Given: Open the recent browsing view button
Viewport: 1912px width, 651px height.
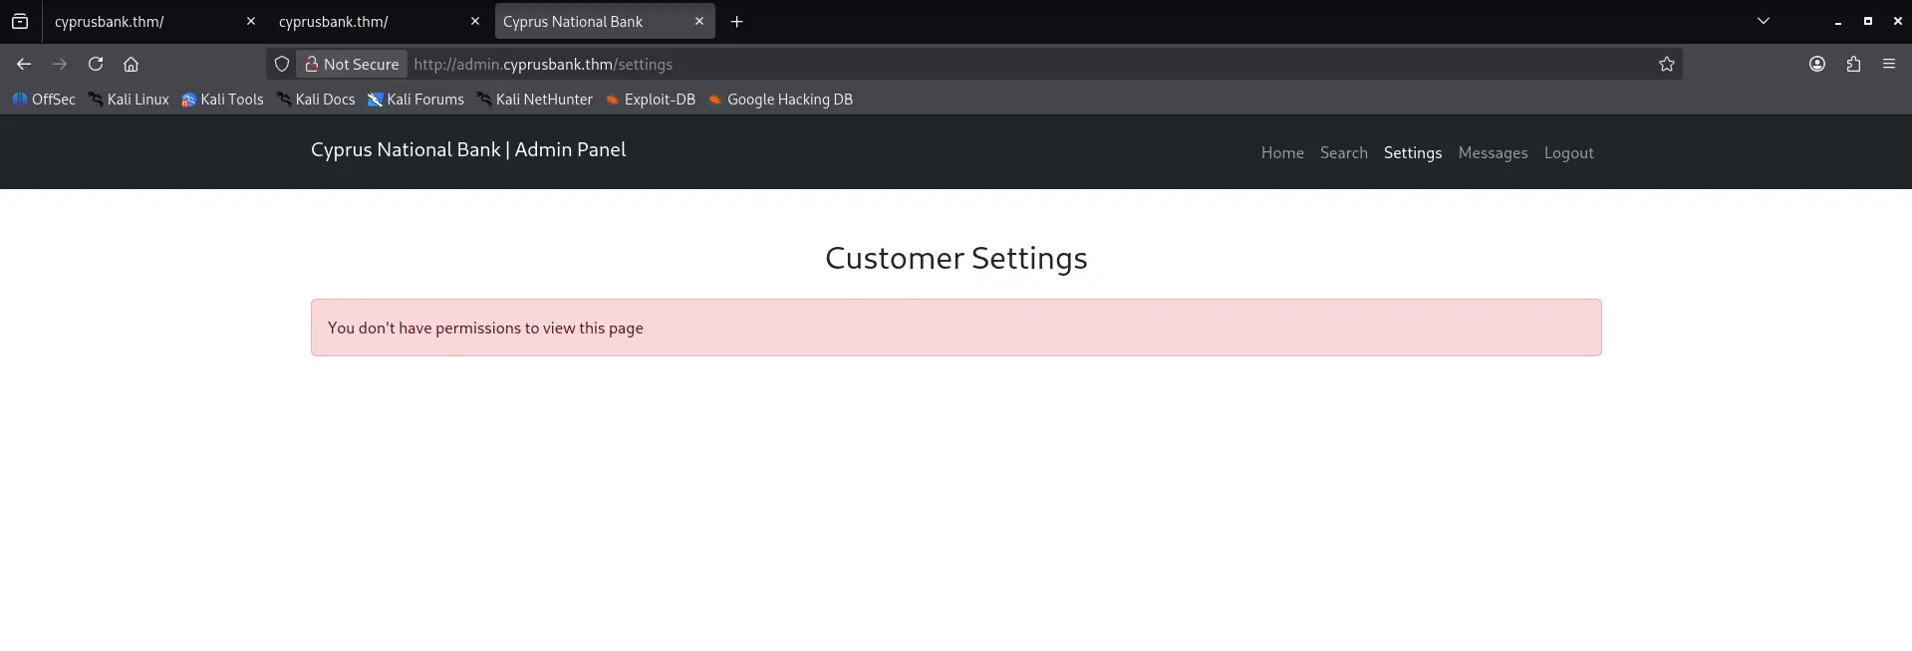Looking at the screenshot, I should (x=20, y=21).
